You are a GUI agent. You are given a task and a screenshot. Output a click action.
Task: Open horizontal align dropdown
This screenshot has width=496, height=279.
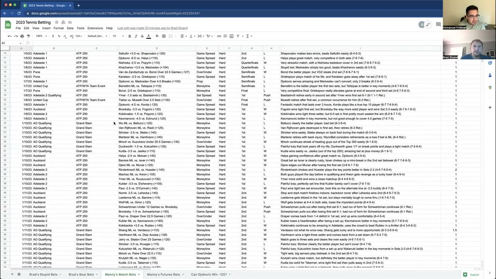pos(183,36)
